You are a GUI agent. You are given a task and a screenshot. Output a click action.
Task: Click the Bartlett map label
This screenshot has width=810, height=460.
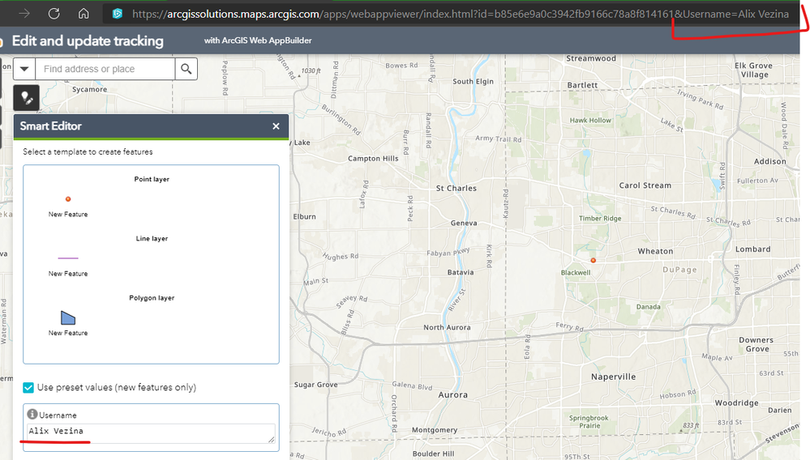point(582,85)
